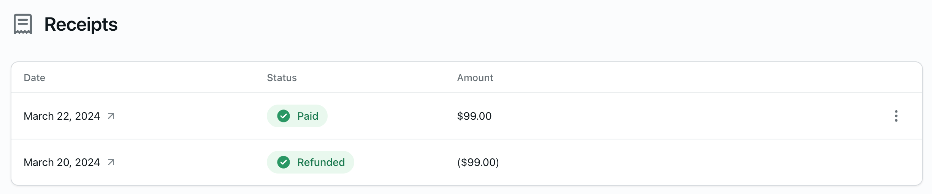Open the three-dot menu on the Paid row
The width and height of the screenshot is (932, 194).
(896, 116)
